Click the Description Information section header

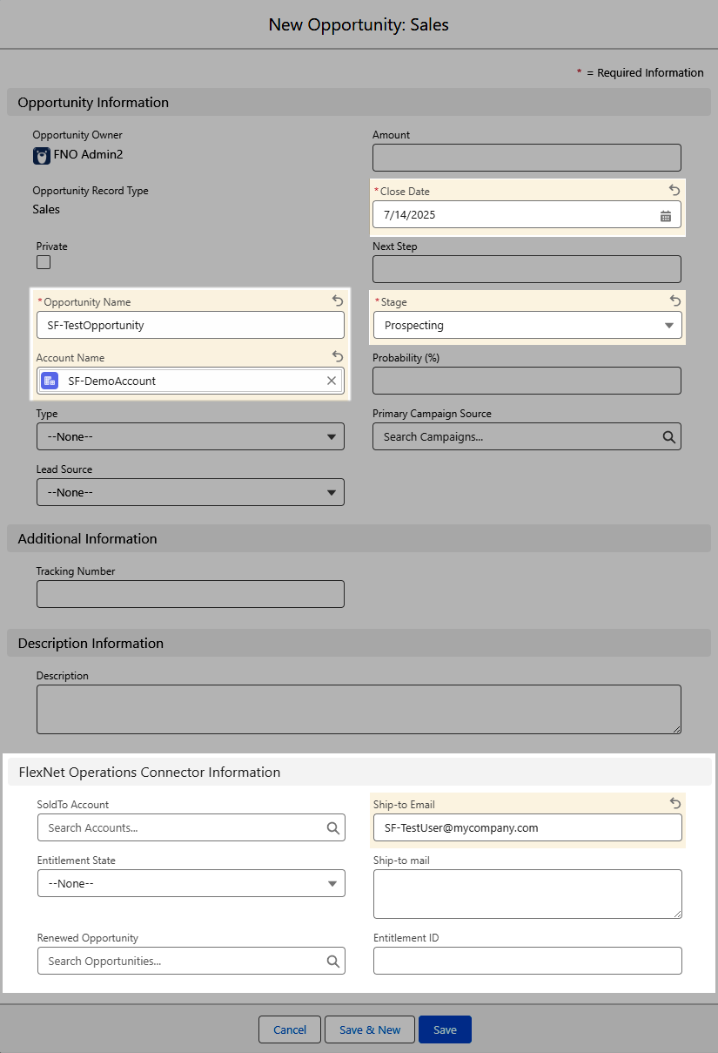pyautogui.click(x=359, y=643)
